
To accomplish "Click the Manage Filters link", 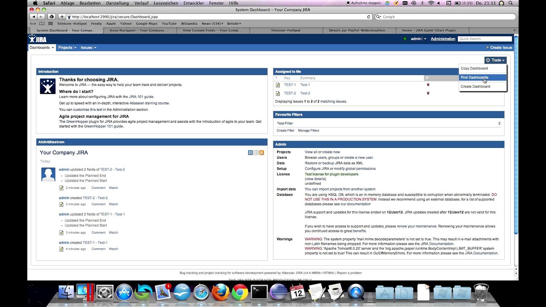I will point(308,130).
